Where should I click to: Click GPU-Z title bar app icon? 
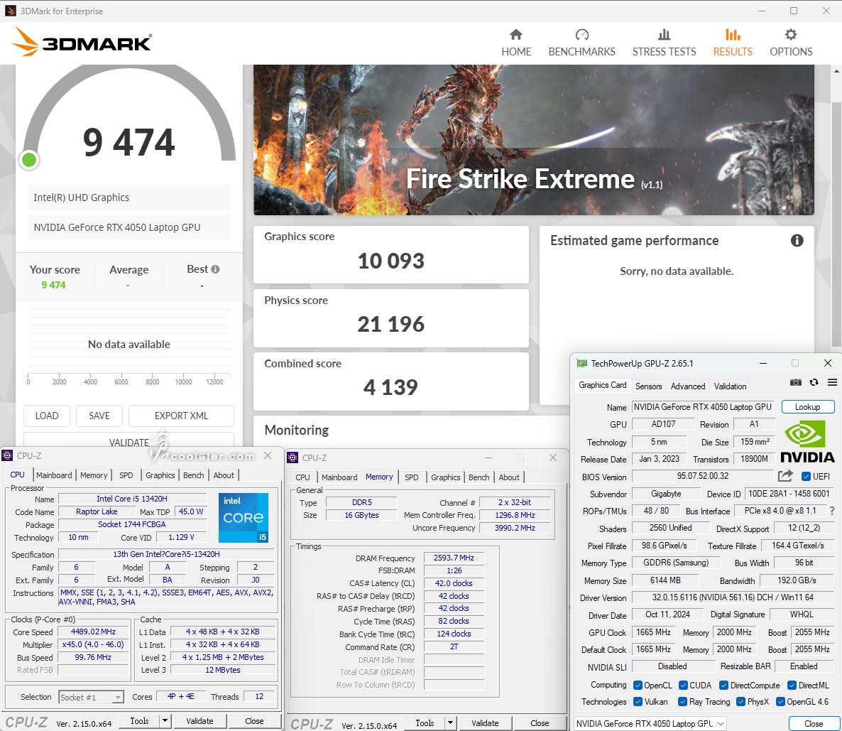click(581, 363)
